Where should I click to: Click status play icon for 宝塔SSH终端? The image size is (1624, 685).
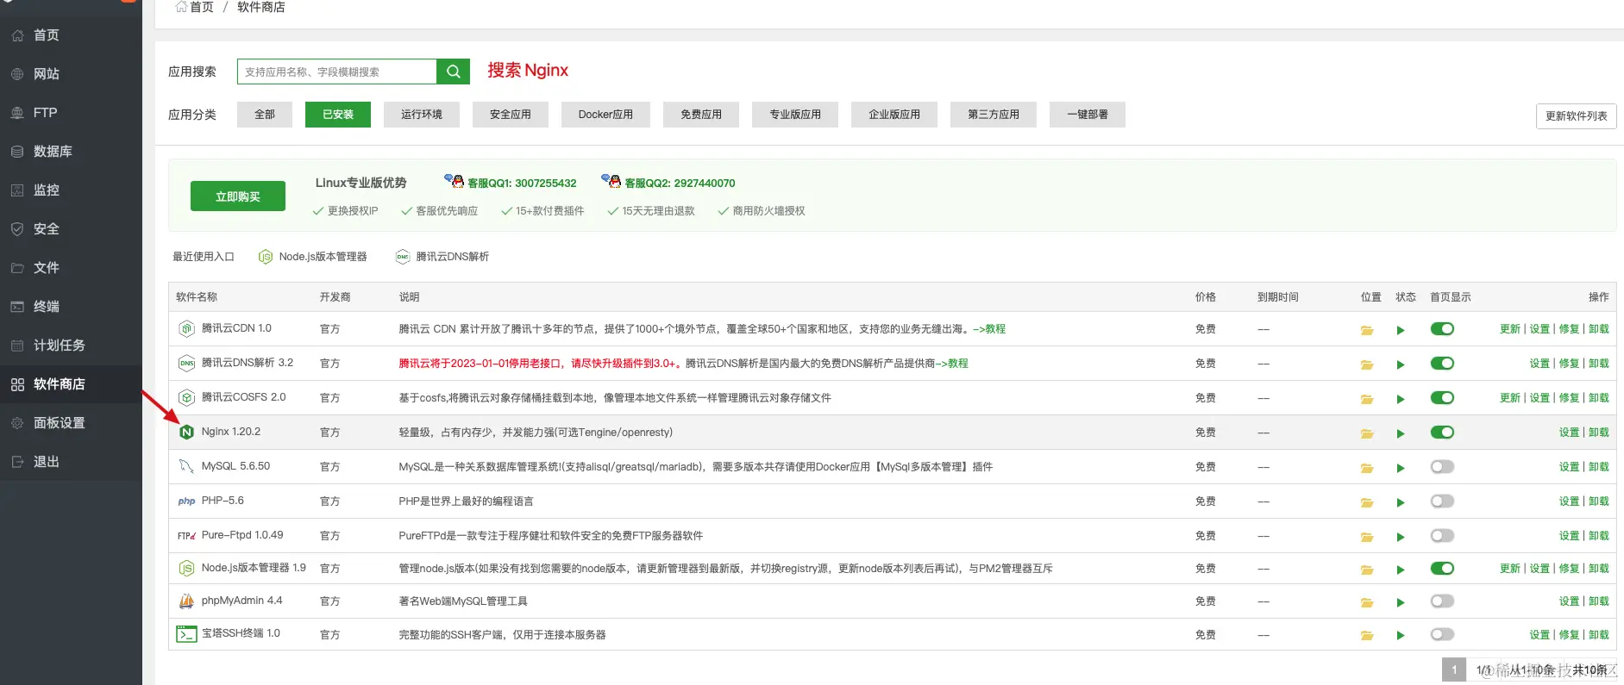point(1401,635)
